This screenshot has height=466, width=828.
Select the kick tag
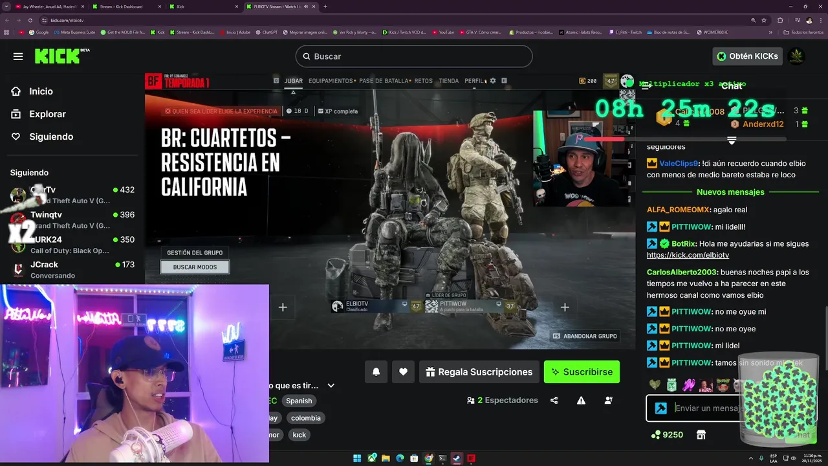[x=300, y=435]
